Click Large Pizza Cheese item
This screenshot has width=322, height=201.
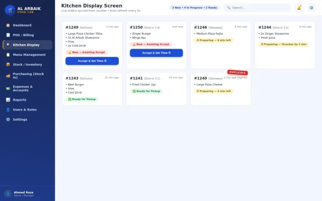(208, 84)
